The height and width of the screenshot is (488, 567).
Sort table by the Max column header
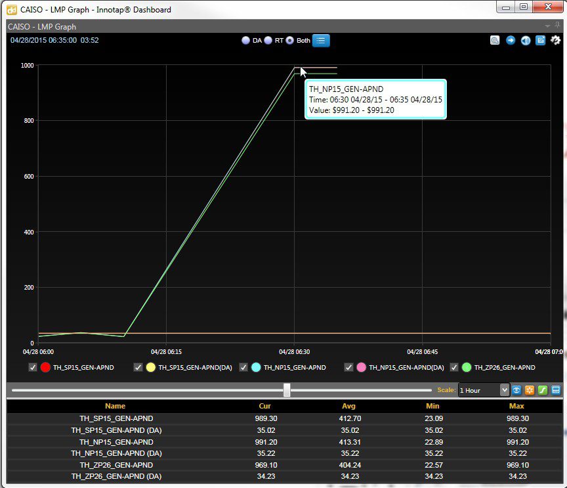pos(516,406)
